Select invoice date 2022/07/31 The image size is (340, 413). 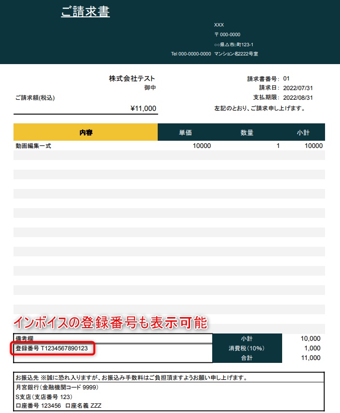pos(298,88)
